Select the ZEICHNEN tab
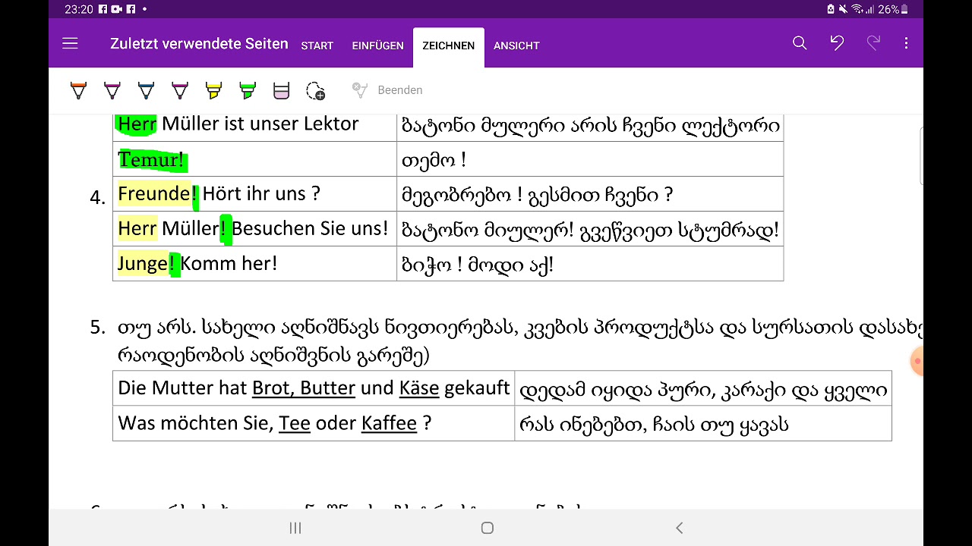Screen dimensions: 972x546 [449, 46]
